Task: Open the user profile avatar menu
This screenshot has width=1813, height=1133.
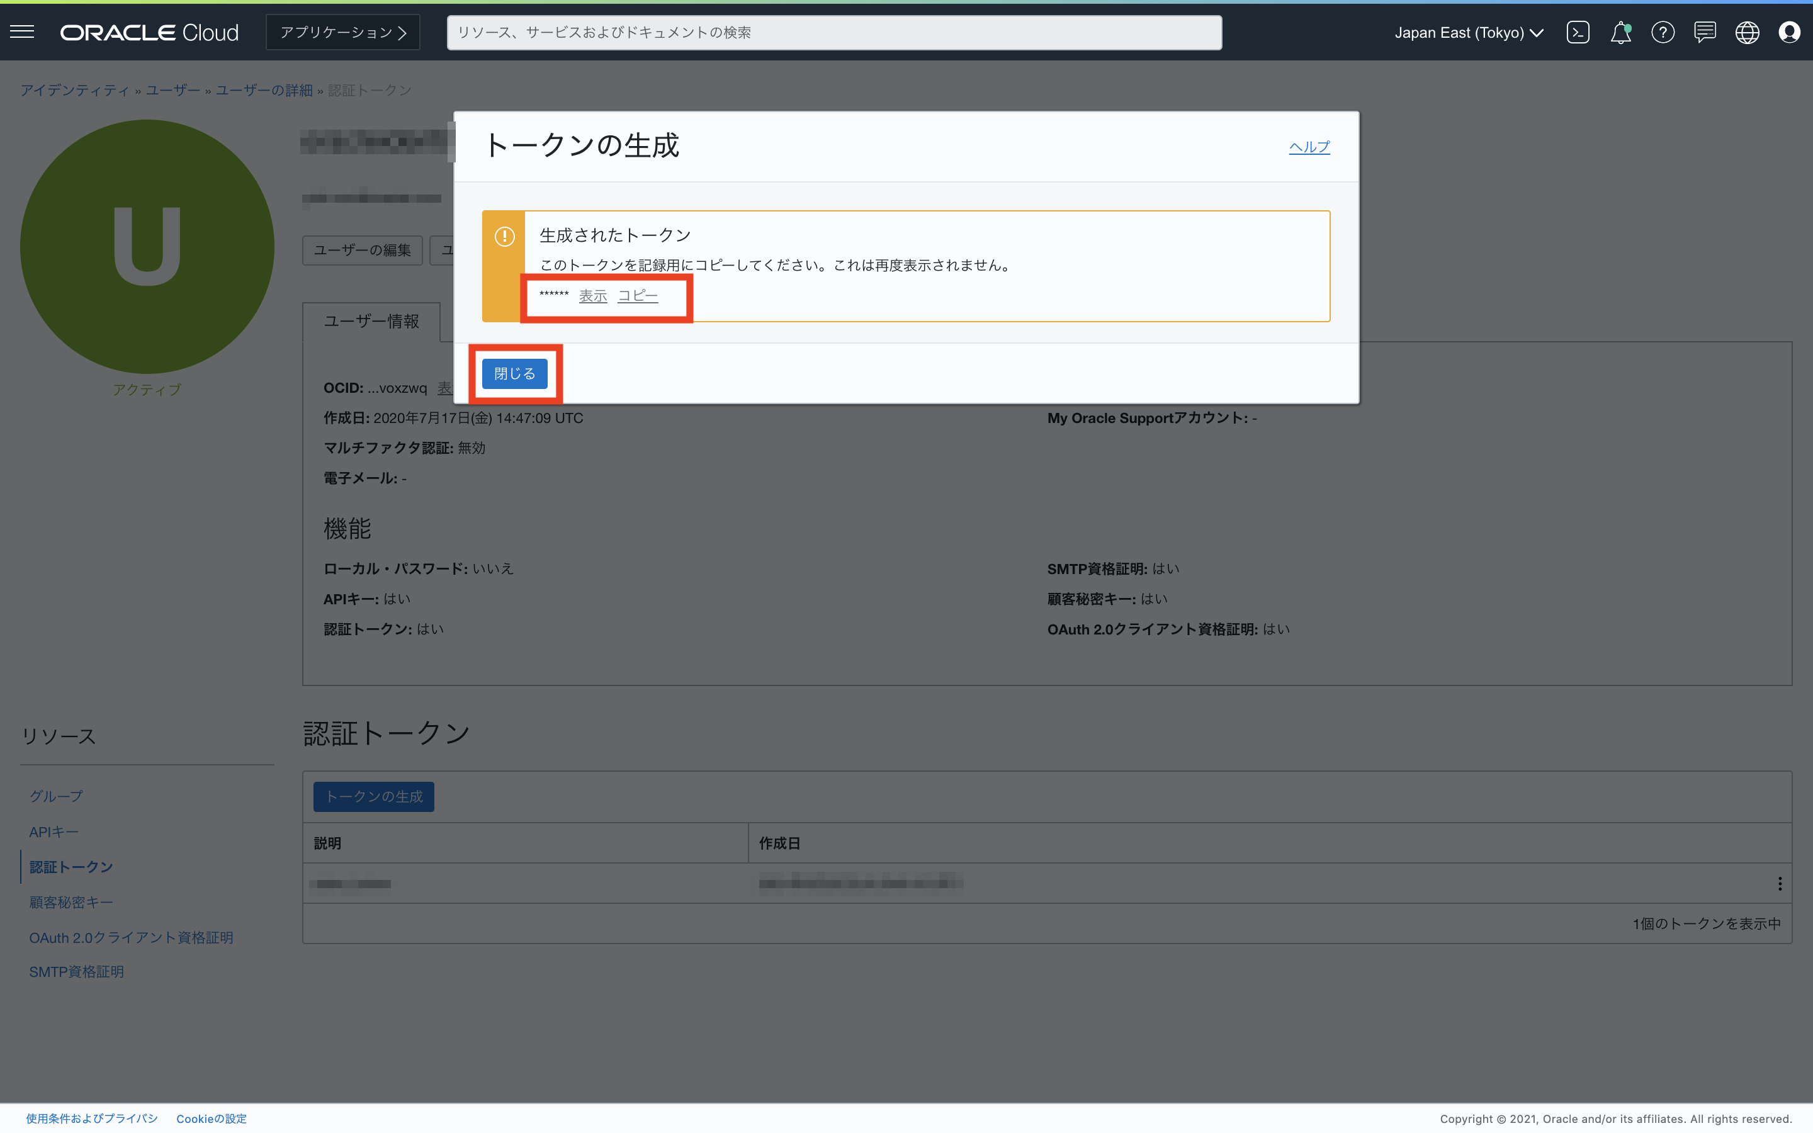Action: (x=1789, y=32)
